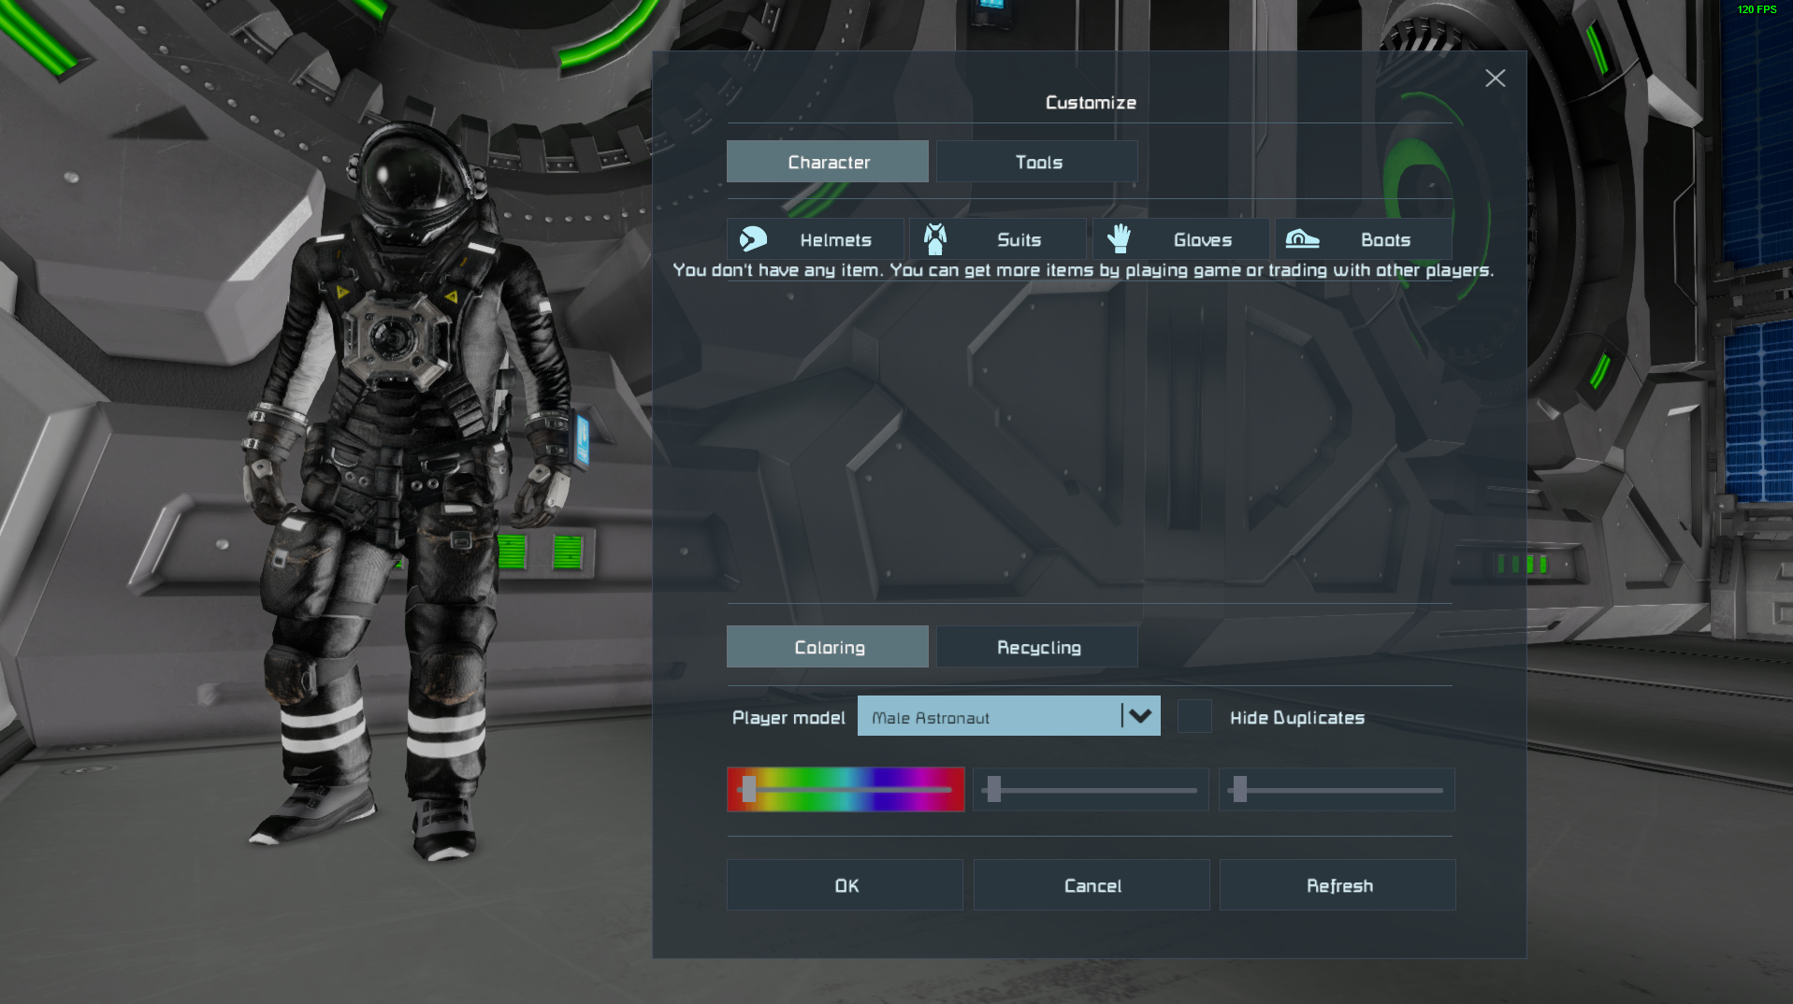The image size is (1793, 1004).
Task: Switch to the Tools tab
Action: pos(1037,162)
